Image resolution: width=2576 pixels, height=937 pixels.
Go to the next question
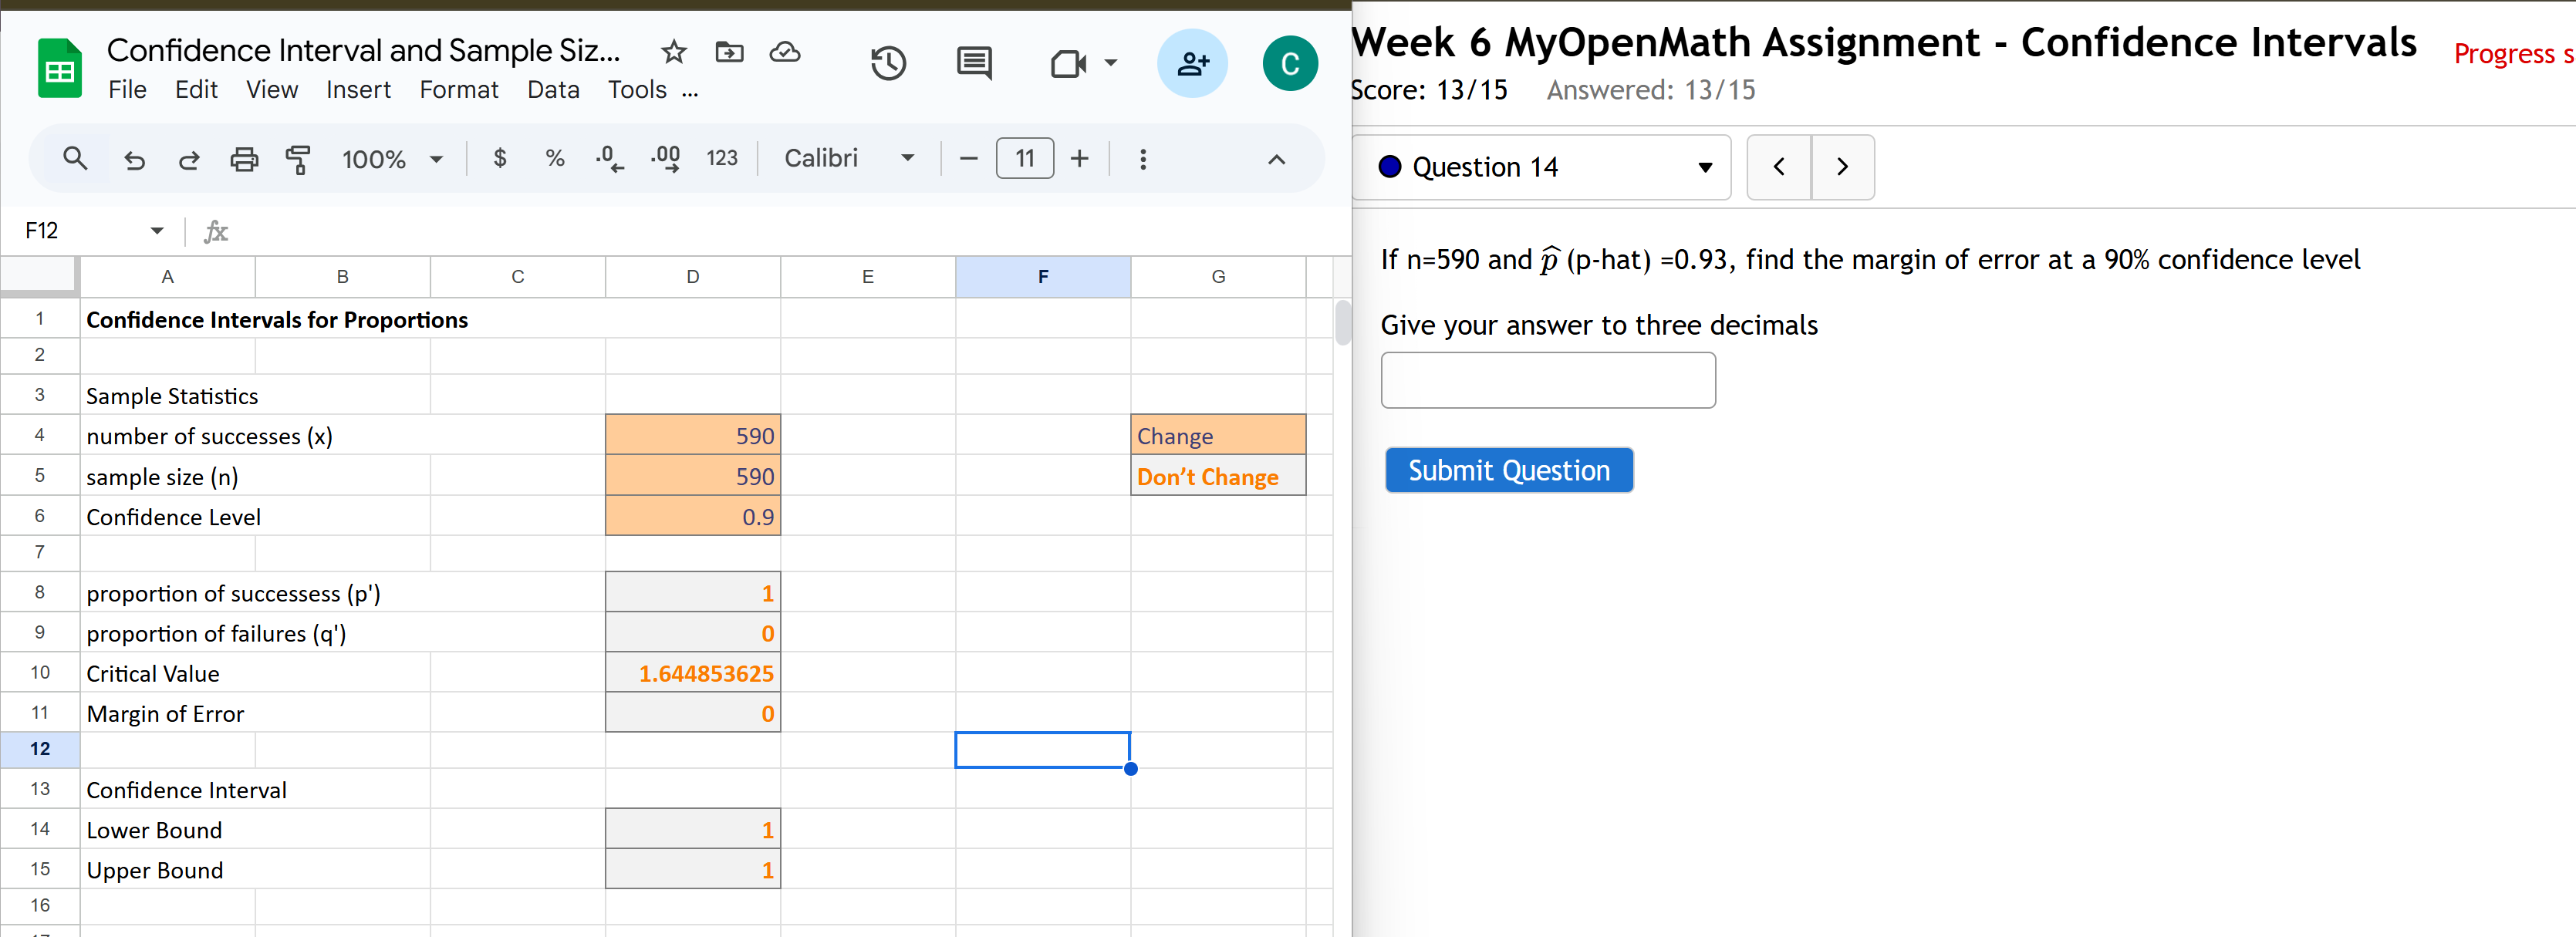(x=1843, y=167)
